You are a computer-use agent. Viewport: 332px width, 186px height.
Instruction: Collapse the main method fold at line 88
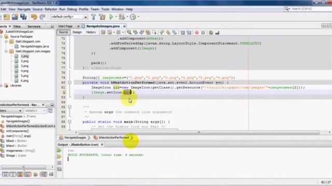[70, 122]
